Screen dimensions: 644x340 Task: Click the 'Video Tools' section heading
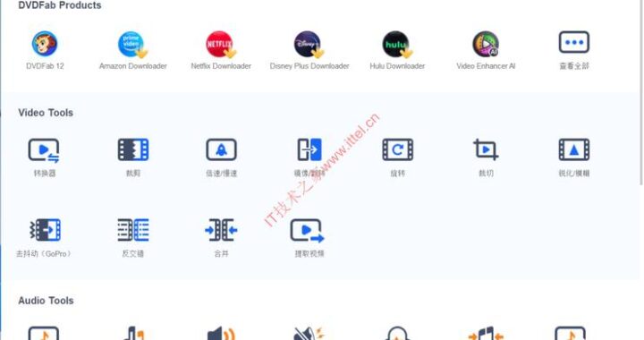point(46,113)
